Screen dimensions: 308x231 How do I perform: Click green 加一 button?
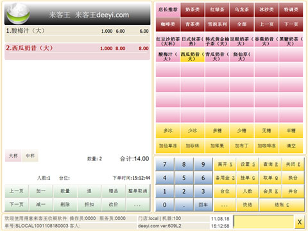click(x=40, y=191)
